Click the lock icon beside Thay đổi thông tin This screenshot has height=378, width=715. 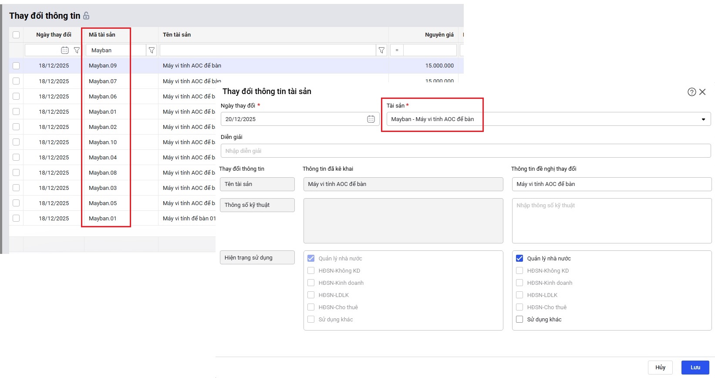(86, 16)
